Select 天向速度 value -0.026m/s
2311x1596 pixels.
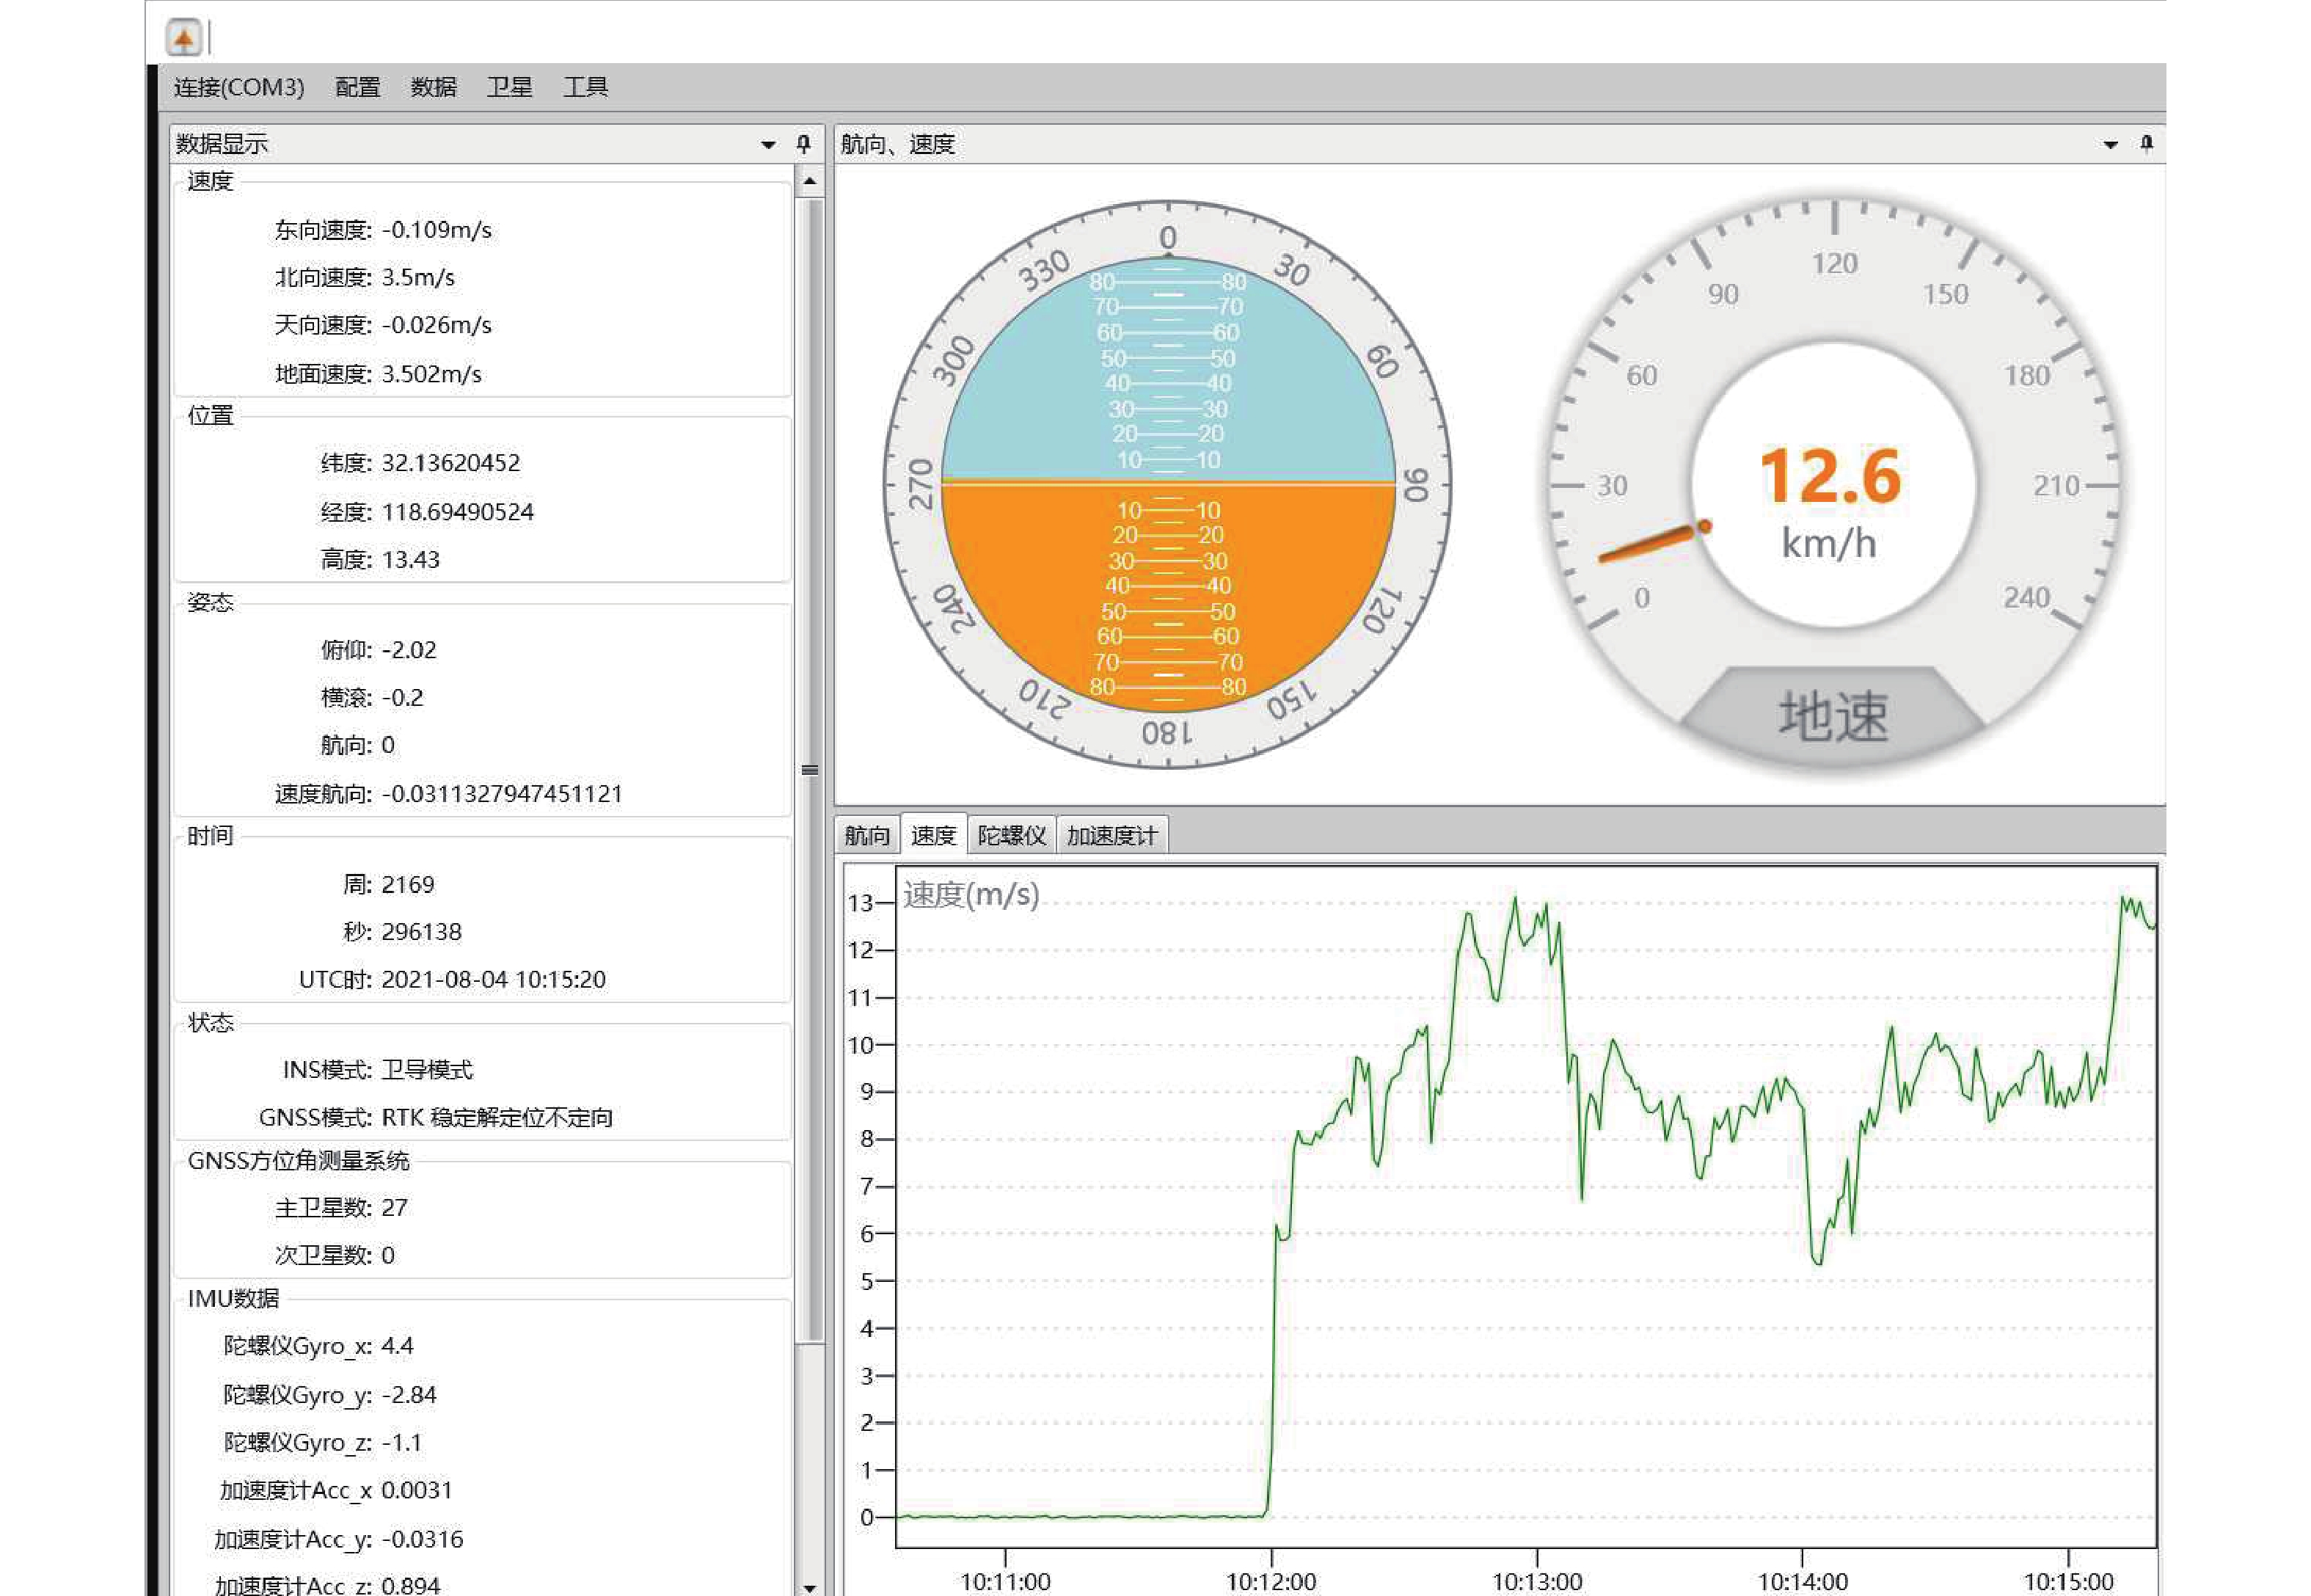coord(437,325)
